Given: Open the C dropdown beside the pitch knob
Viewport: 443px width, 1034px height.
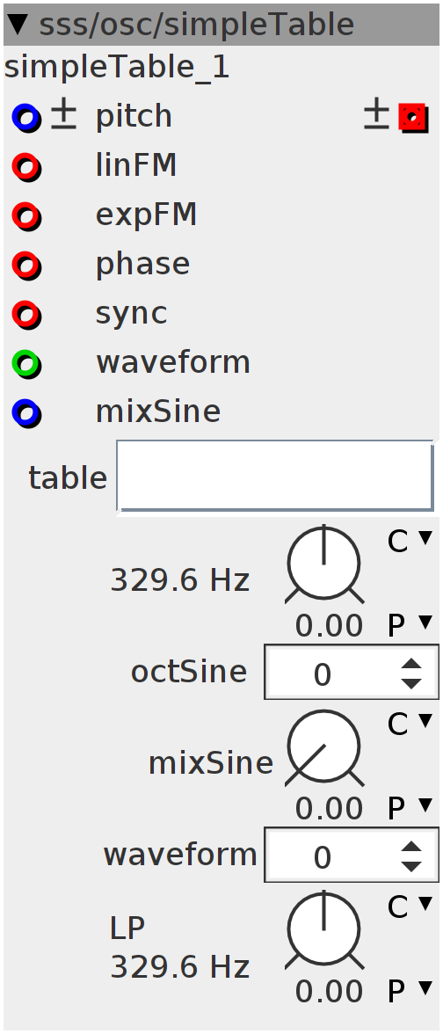Looking at the screenshot, I should (x=410, y=541).
